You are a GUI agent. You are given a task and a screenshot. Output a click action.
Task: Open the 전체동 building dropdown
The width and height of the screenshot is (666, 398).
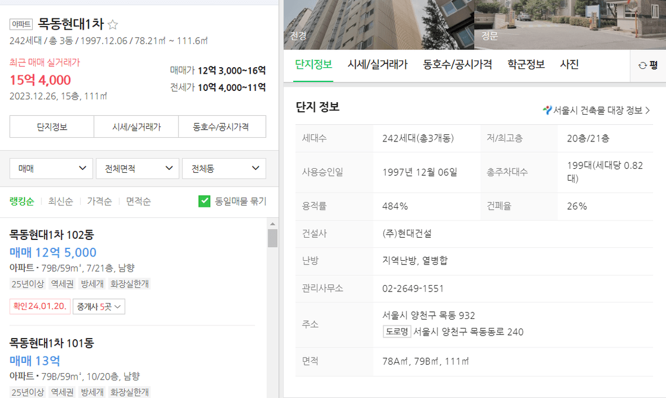coord(224,168)
